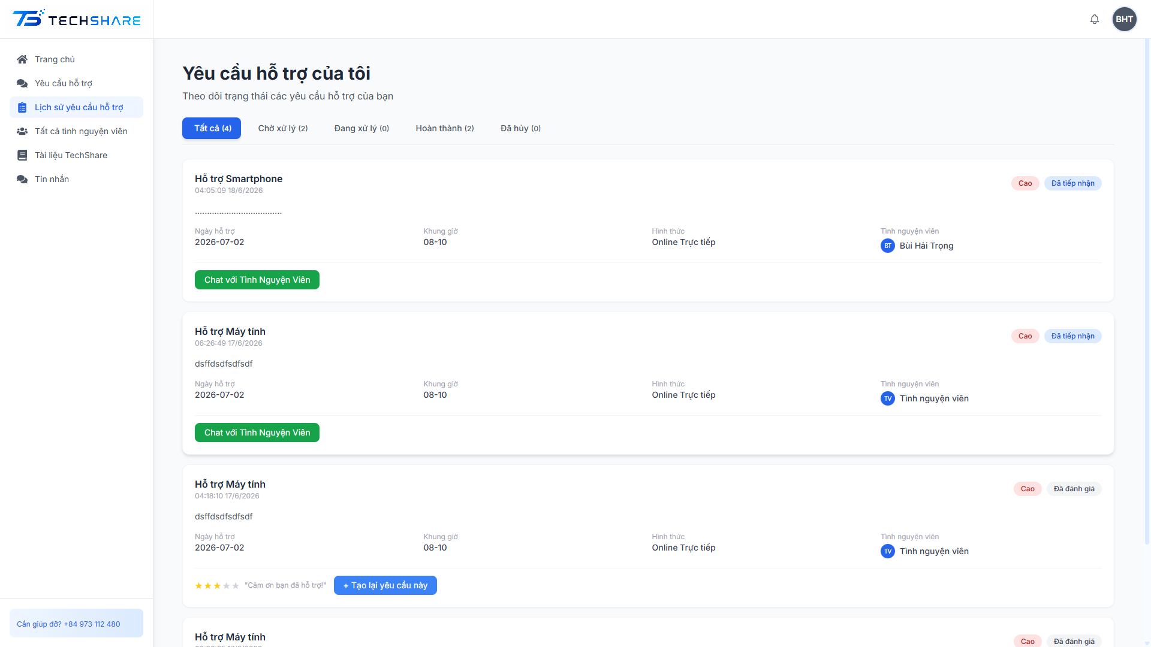Image resolution: width=1151 pixels, height=647 pixels.
Task: Switch to Đang xử lý (0) tab
Action: (361, 128)
